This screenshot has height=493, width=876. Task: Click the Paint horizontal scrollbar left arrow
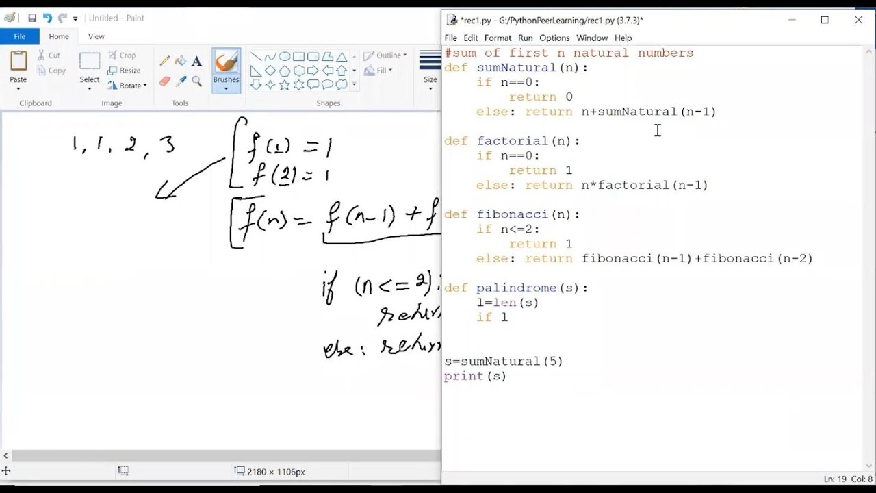(6, 456)
